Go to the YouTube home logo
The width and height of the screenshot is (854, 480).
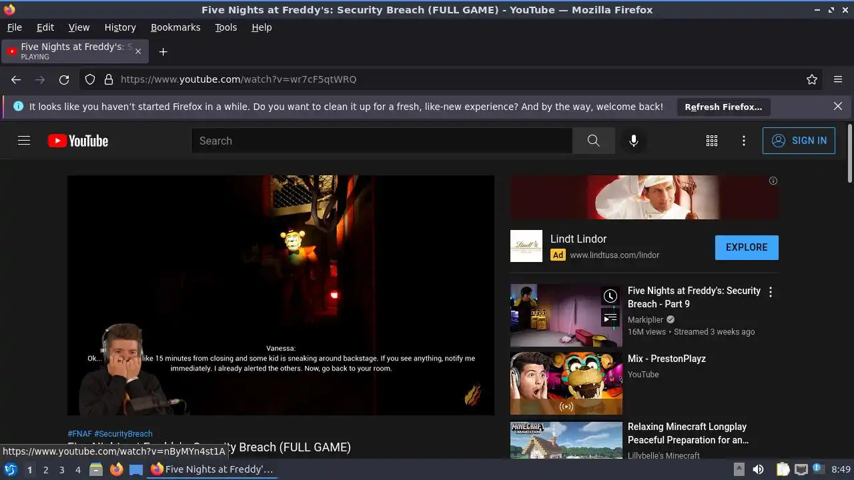click(78, 141)
